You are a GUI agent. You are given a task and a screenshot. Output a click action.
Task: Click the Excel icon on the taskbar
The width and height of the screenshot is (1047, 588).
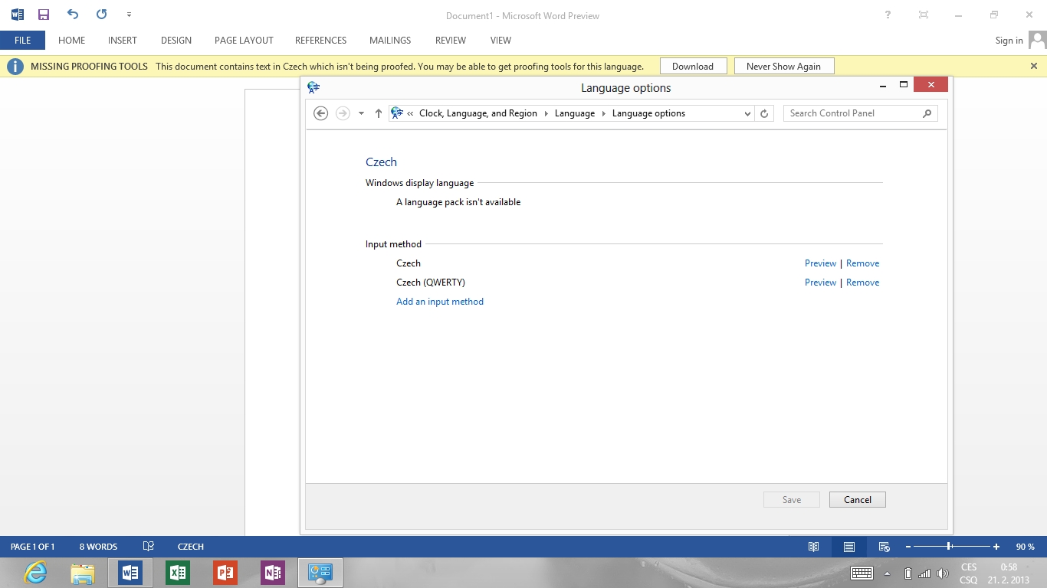click(x=178, y=573)
